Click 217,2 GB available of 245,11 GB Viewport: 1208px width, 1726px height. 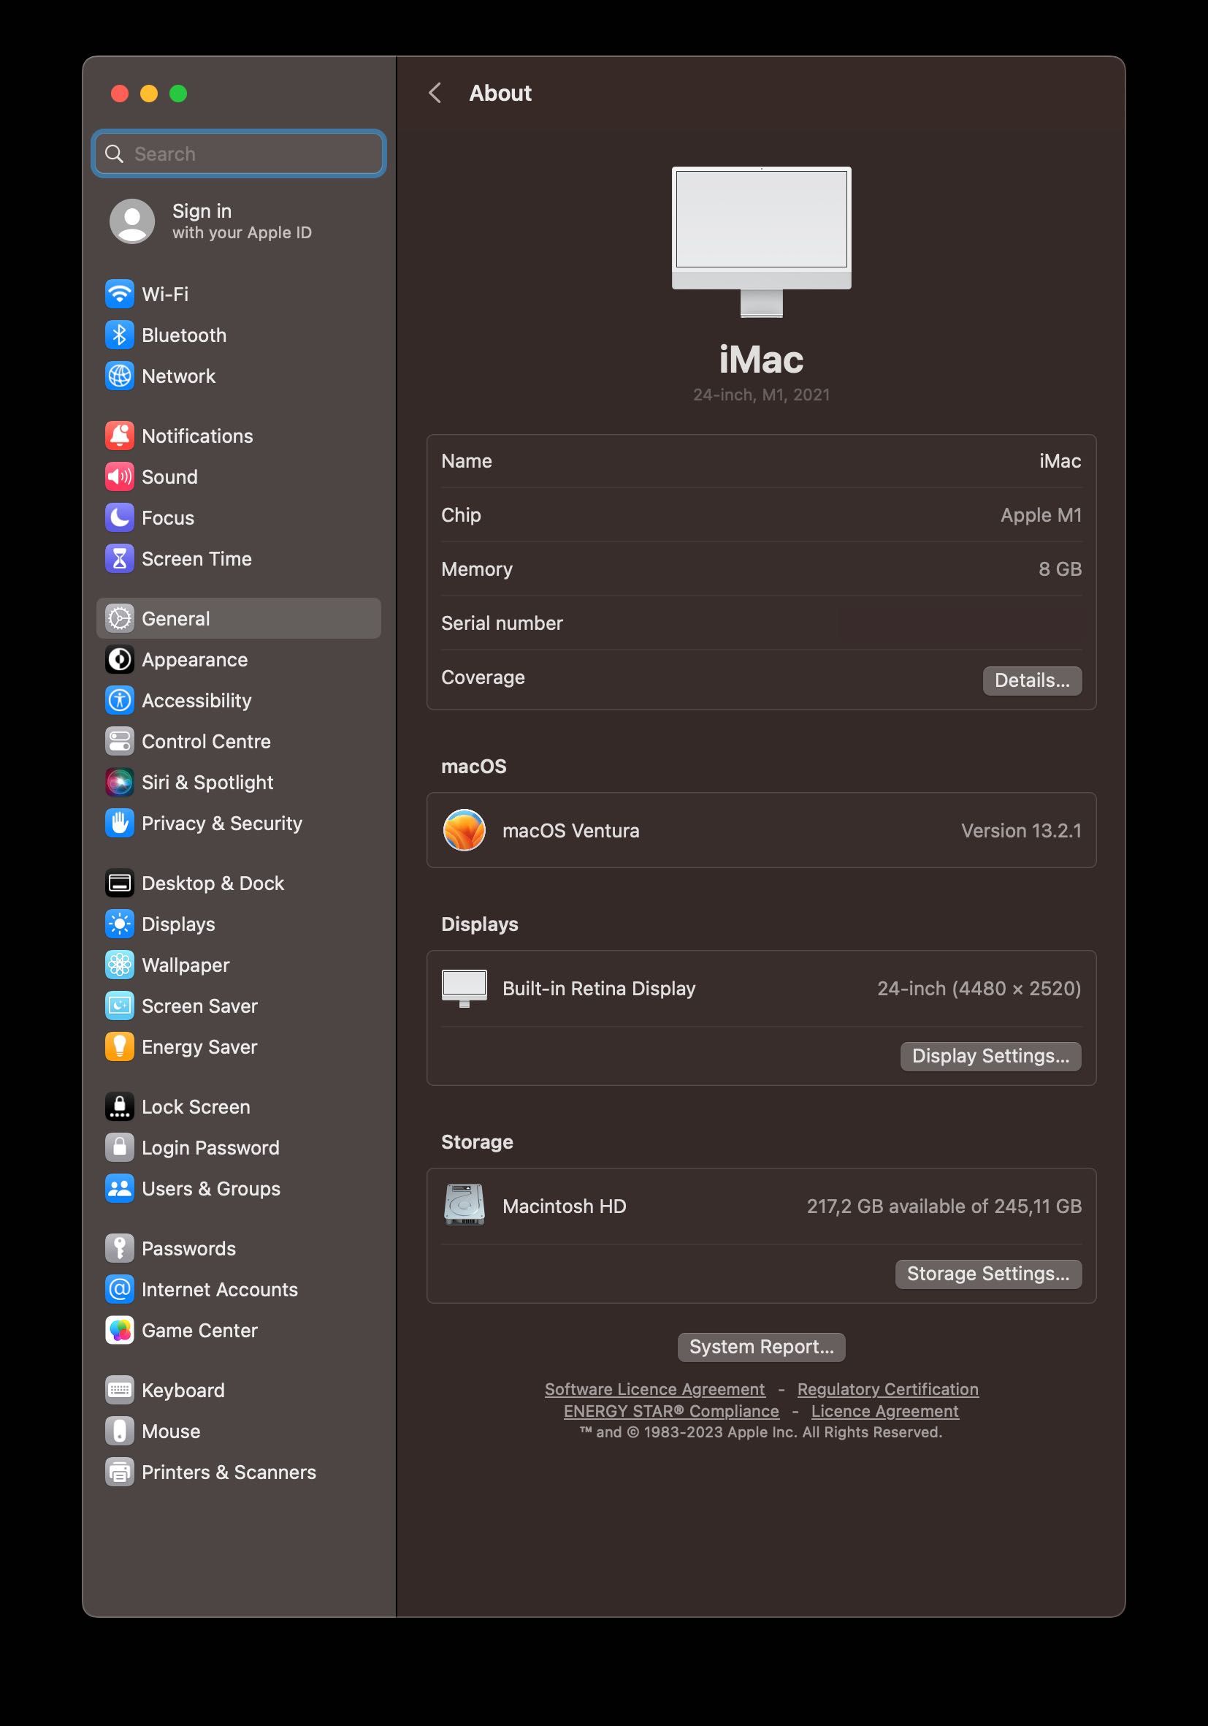click(944, 1206)
